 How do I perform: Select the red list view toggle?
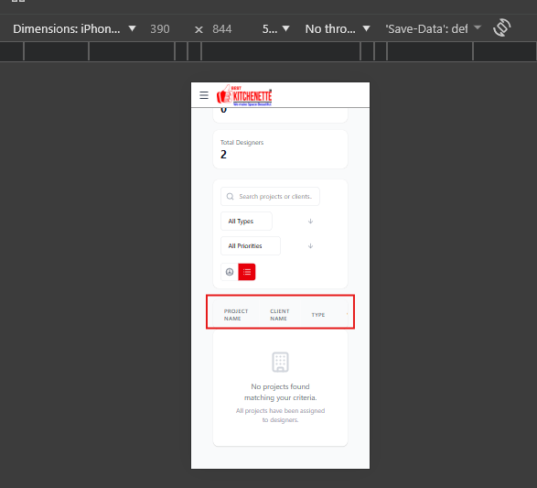pyautogui.click(x=247, y=272)
